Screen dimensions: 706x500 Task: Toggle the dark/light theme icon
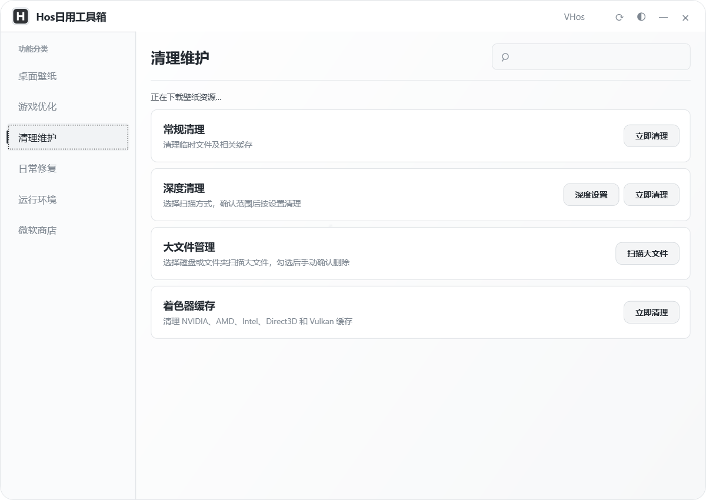(x=641, y=17)
